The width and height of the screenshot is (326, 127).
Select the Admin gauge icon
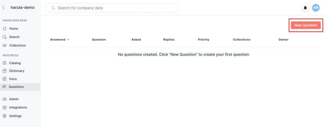4,99
